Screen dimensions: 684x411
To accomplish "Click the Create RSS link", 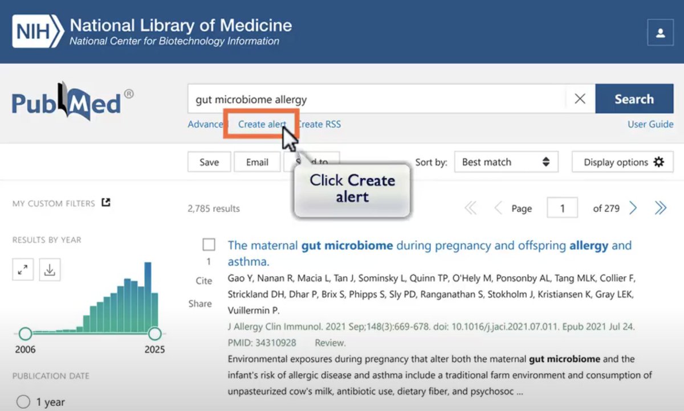I will 319,124.
